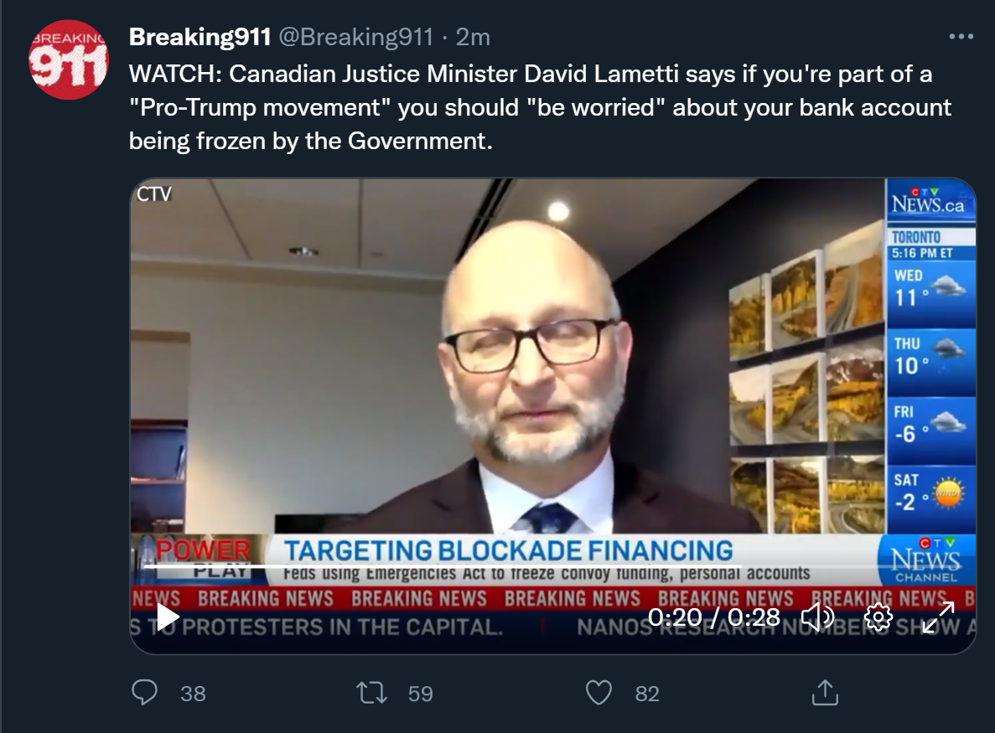Like the tweet with the heart icon
This screenshot has width=995, height=733.
click(x=599, y=693)
